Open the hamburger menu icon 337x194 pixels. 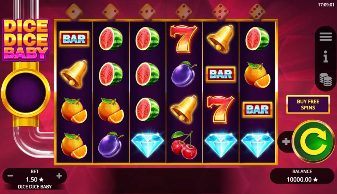click(325, 36)
